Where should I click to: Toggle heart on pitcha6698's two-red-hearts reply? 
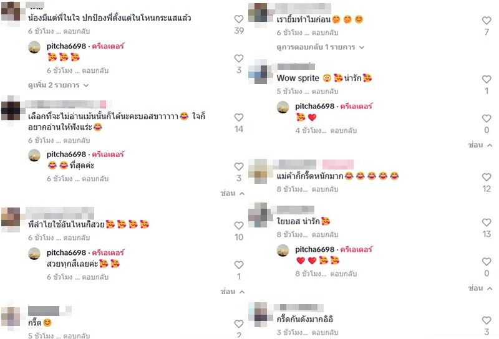[487, 262]
